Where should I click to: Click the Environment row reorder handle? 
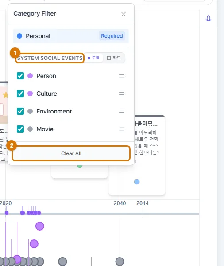(122, 111)
